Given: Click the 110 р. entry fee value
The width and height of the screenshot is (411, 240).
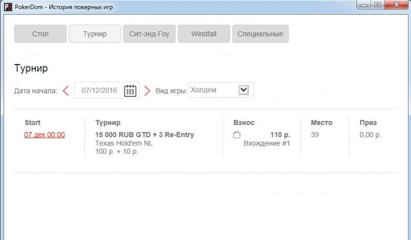Looking at the screenshot, I should pos(280,135).
